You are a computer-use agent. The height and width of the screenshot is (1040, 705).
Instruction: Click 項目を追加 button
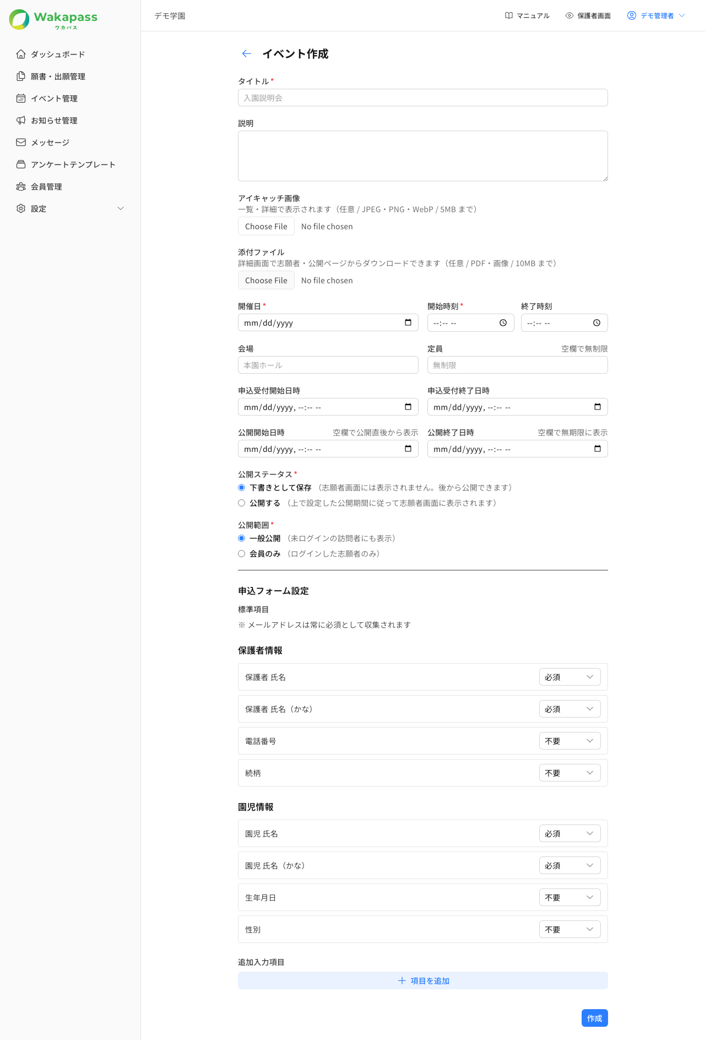coord(423,980)
